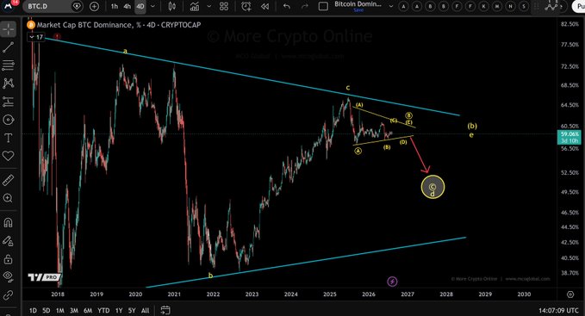
Task: Redo the last chart action
Action: pyautogui.click(x=304, y=6)
